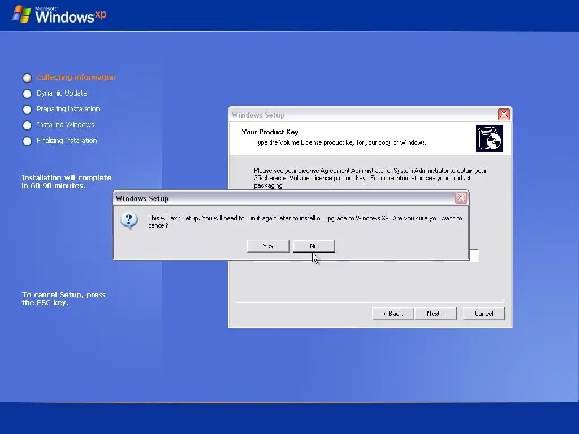
Task: Click the software box and CD icon
Action: (x=490, y=138)
